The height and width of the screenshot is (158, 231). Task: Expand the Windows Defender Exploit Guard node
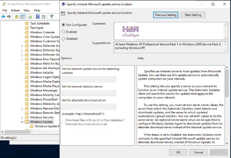pos(22,50)
